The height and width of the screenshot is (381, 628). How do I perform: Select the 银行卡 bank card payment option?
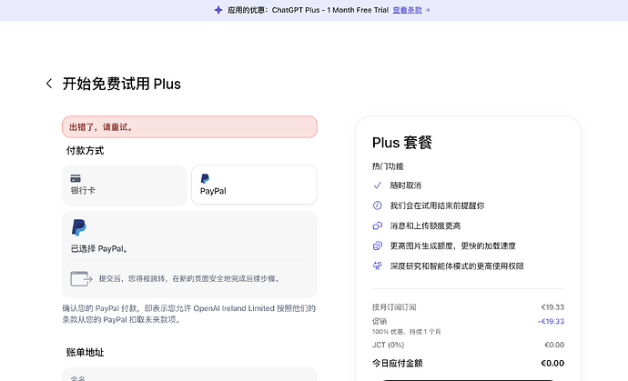click(x=125, y=185)
